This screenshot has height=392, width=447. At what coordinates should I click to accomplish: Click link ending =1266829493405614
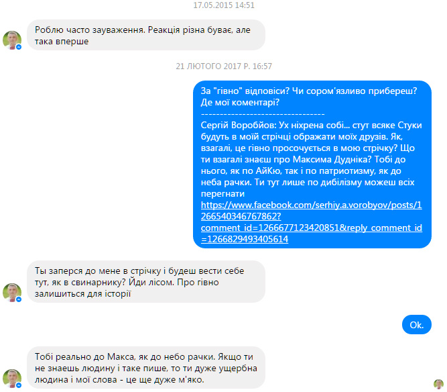pyautogui.click(x=245, y=239)
